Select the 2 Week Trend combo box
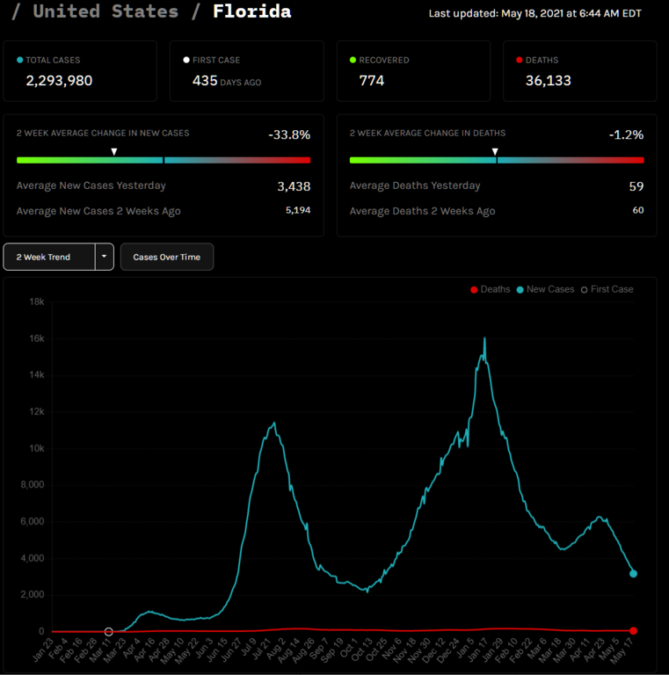 tap(49, 257)
